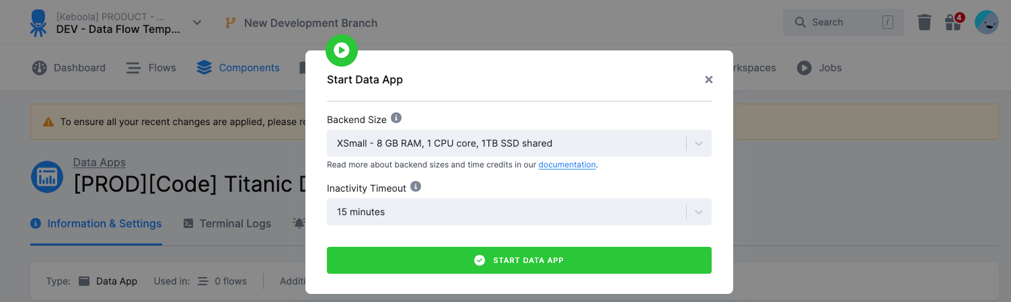Click the Inactivity Timeout info icon
1011x302 pixels.
(x=416, y=187)
